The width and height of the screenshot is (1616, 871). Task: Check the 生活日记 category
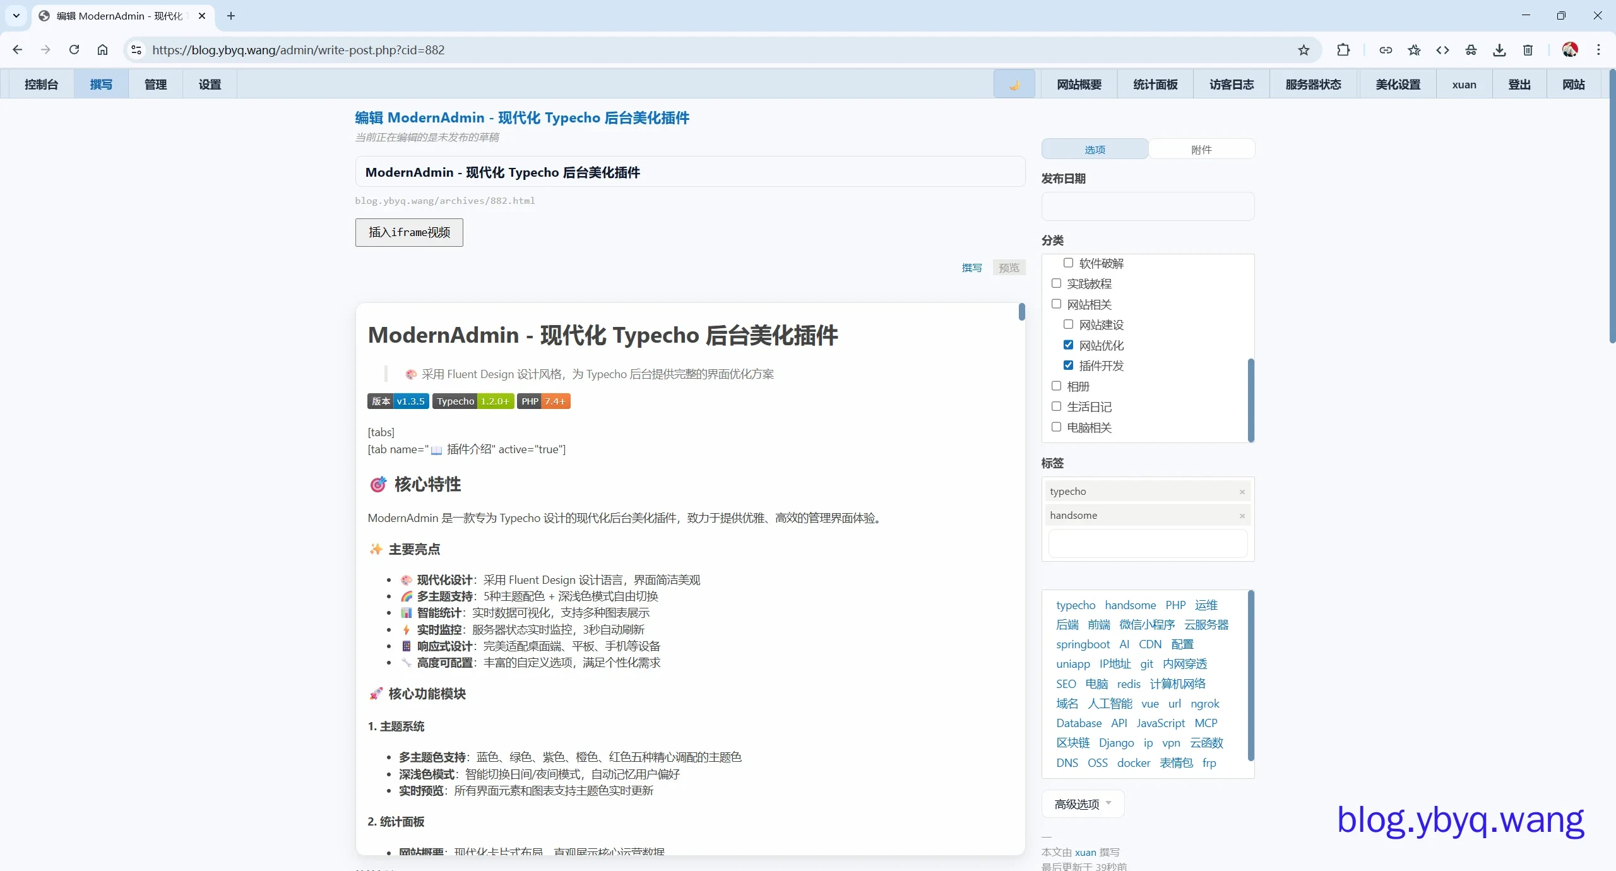point(1056,406)
